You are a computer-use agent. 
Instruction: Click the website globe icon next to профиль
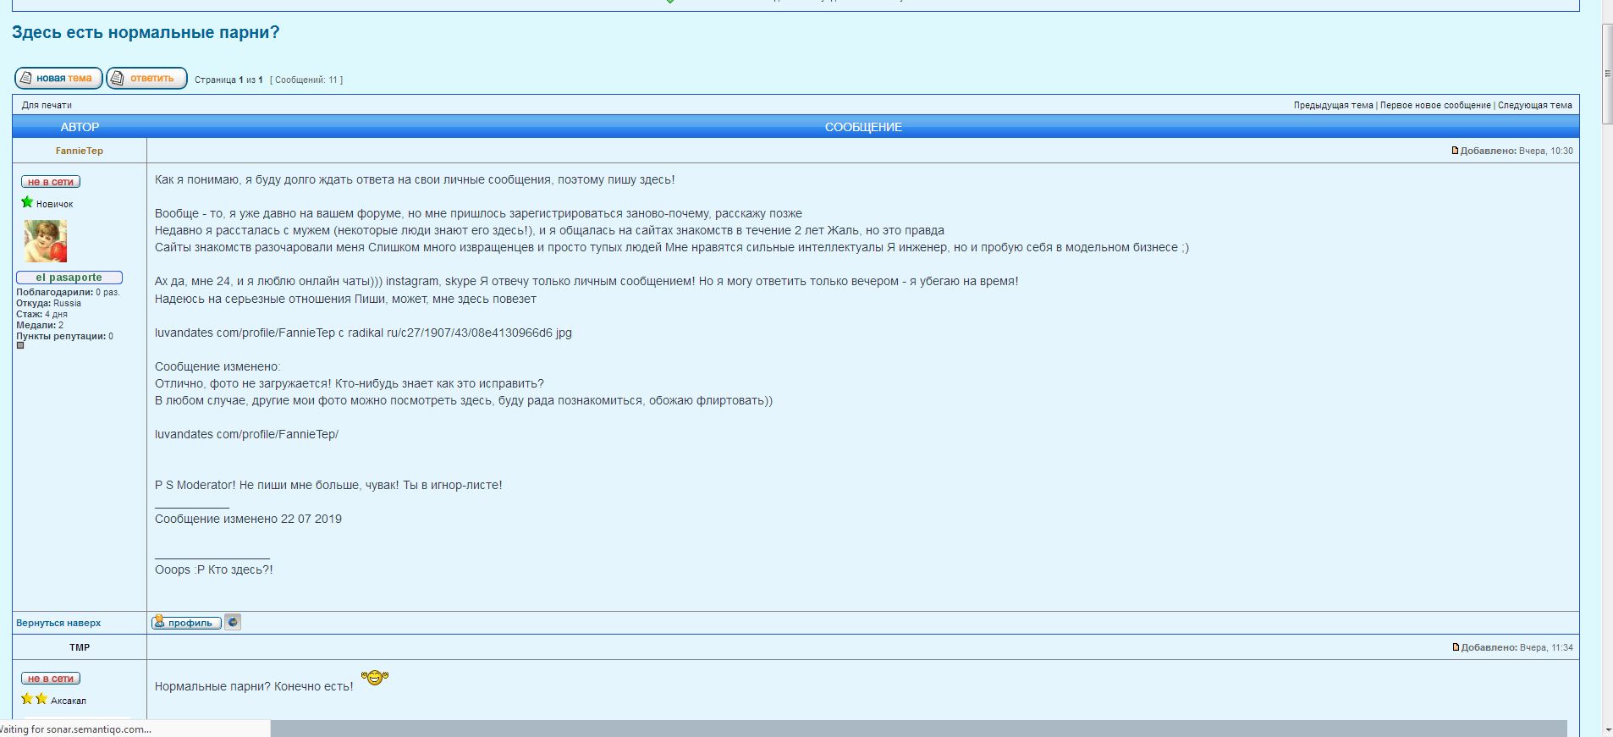[233, 622]
